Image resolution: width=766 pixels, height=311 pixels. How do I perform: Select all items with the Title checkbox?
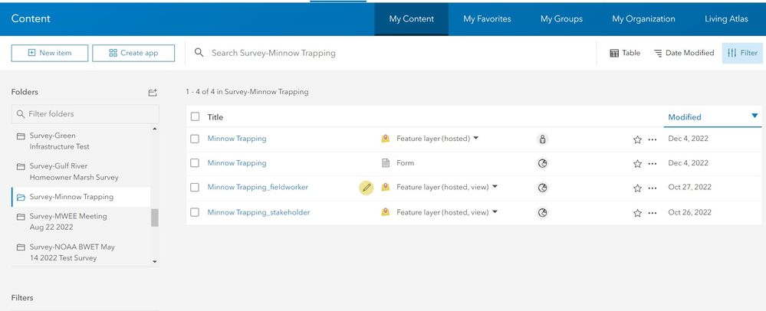click(195, 116)
